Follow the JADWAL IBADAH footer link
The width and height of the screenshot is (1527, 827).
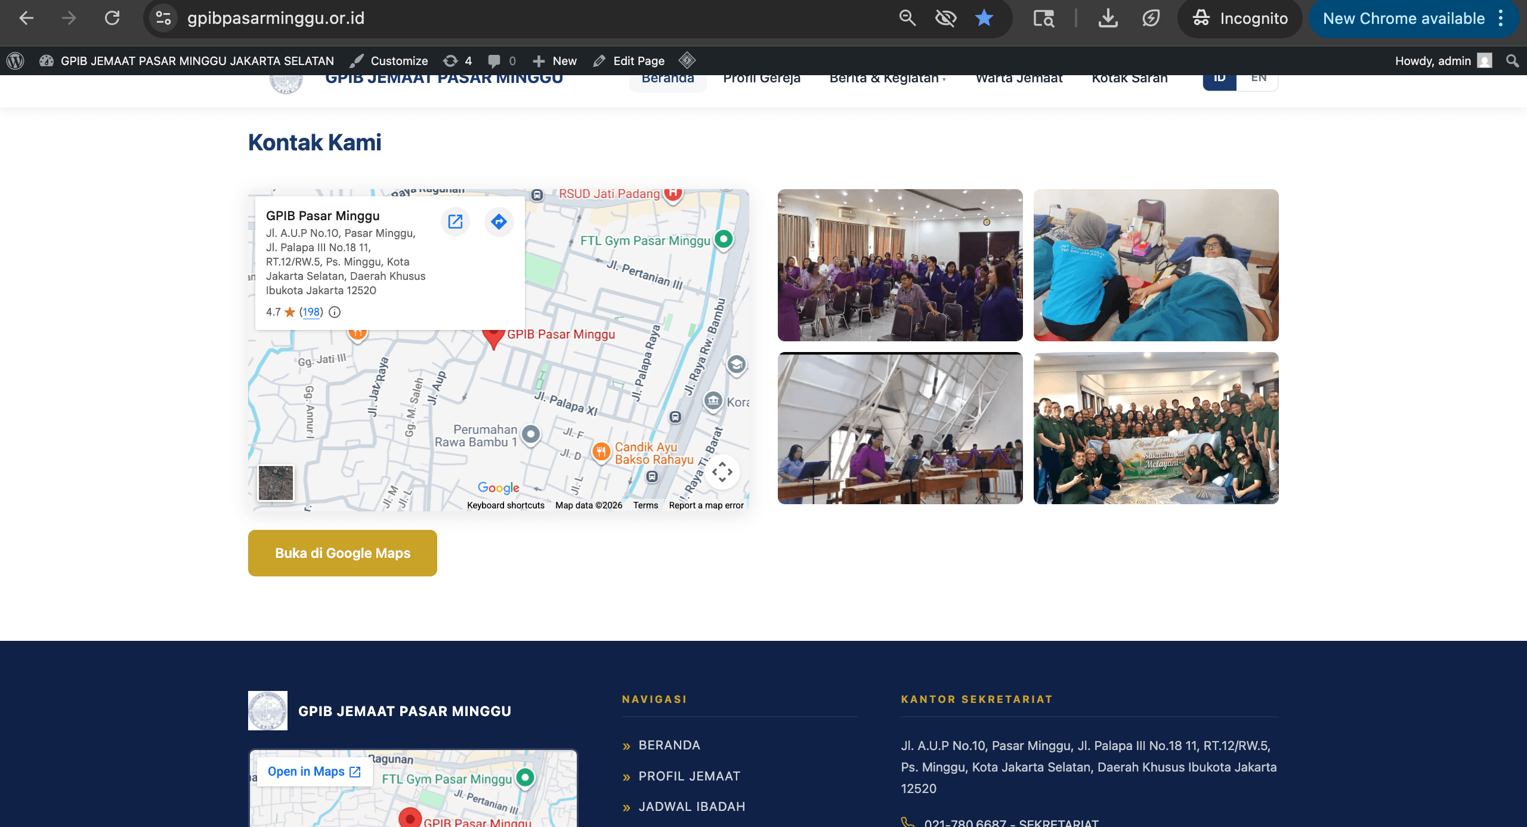click(692, 807)
